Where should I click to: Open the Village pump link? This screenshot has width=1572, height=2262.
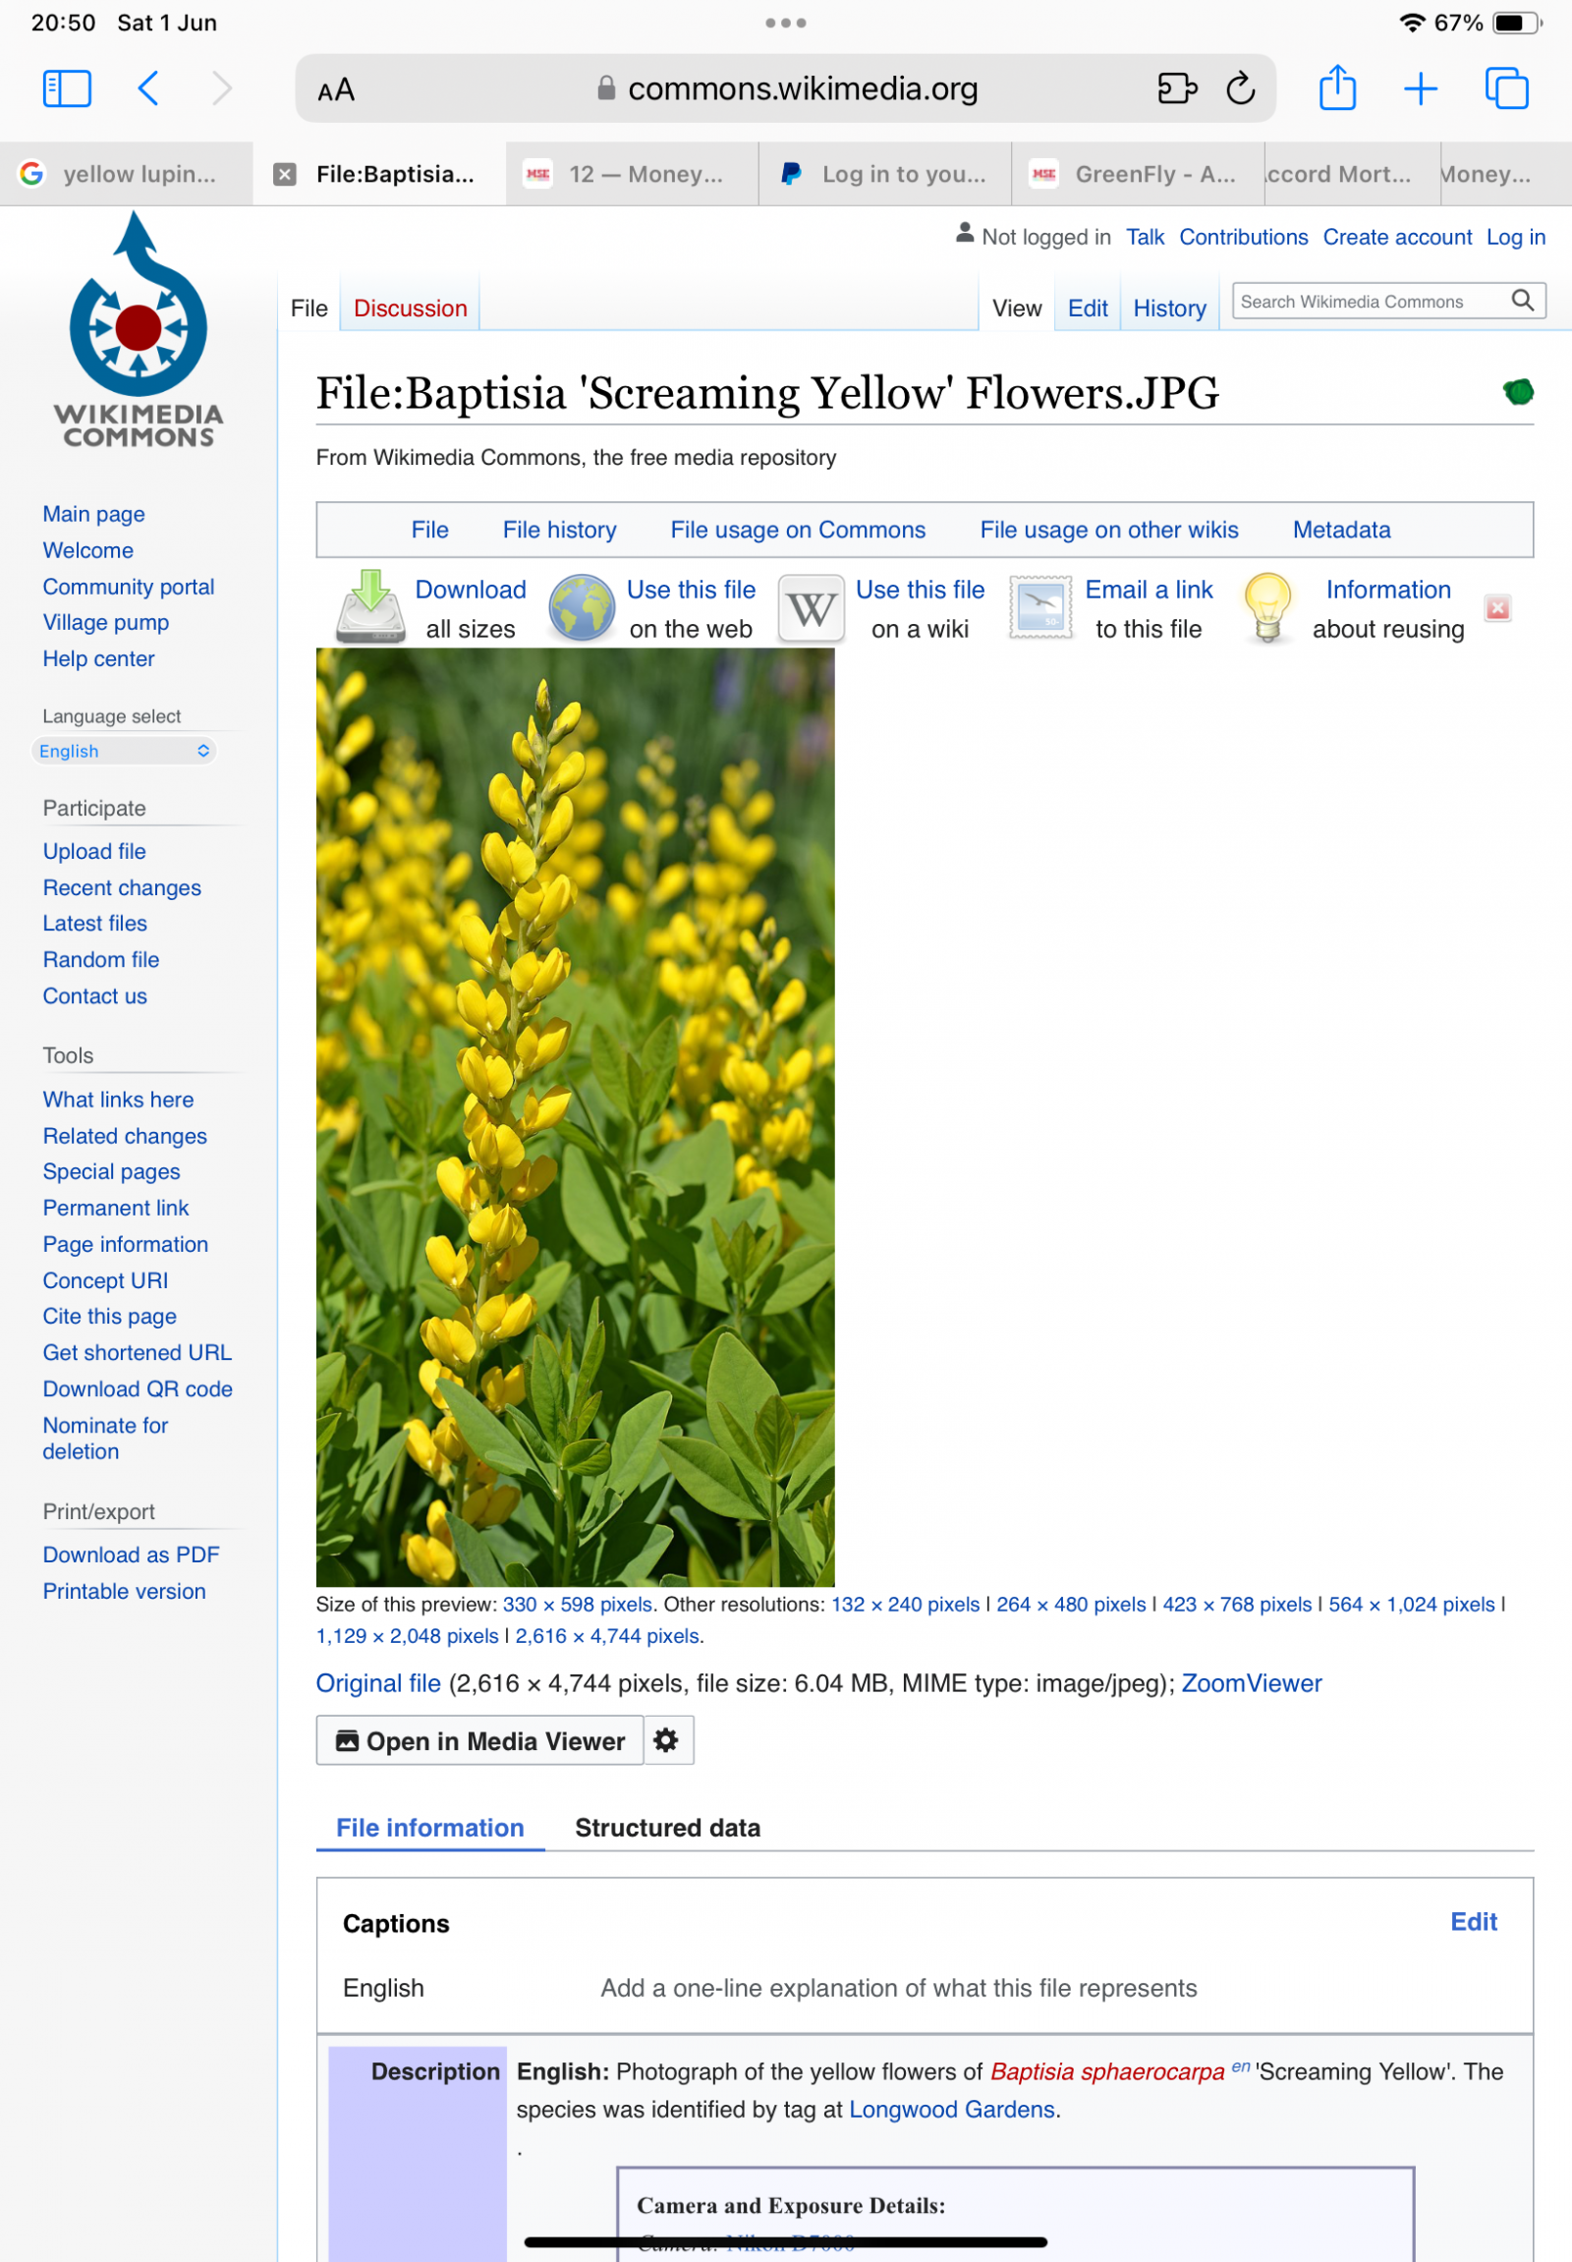105,623
